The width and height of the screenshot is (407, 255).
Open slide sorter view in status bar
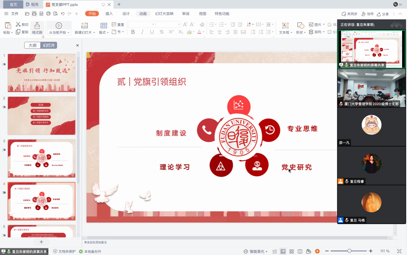tap(292, 251)
